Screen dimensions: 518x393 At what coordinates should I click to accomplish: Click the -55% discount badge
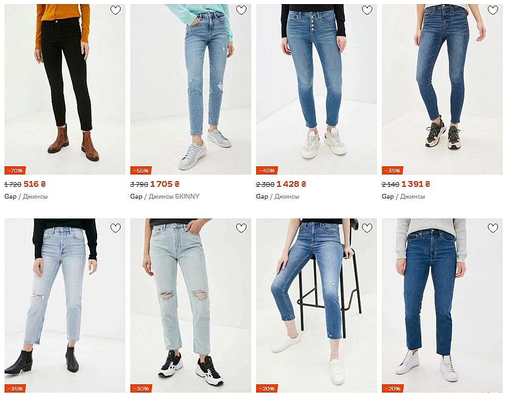[x=141, y=170]
